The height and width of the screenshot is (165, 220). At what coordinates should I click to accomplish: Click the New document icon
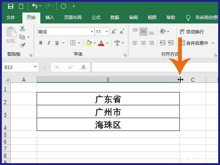21,6
